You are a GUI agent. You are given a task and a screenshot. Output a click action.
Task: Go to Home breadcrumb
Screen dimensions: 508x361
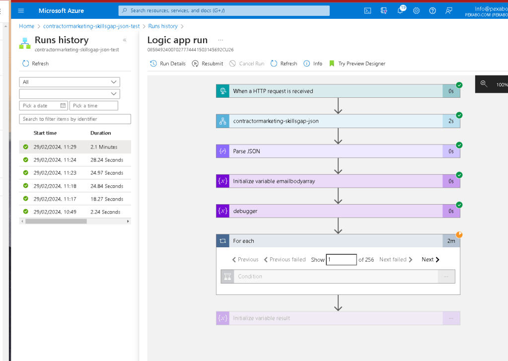click(x=26, y=26)
